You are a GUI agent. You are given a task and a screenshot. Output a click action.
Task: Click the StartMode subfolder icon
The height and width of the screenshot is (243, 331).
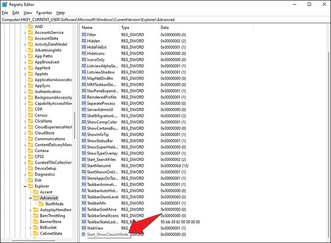[x=41, y=204]
